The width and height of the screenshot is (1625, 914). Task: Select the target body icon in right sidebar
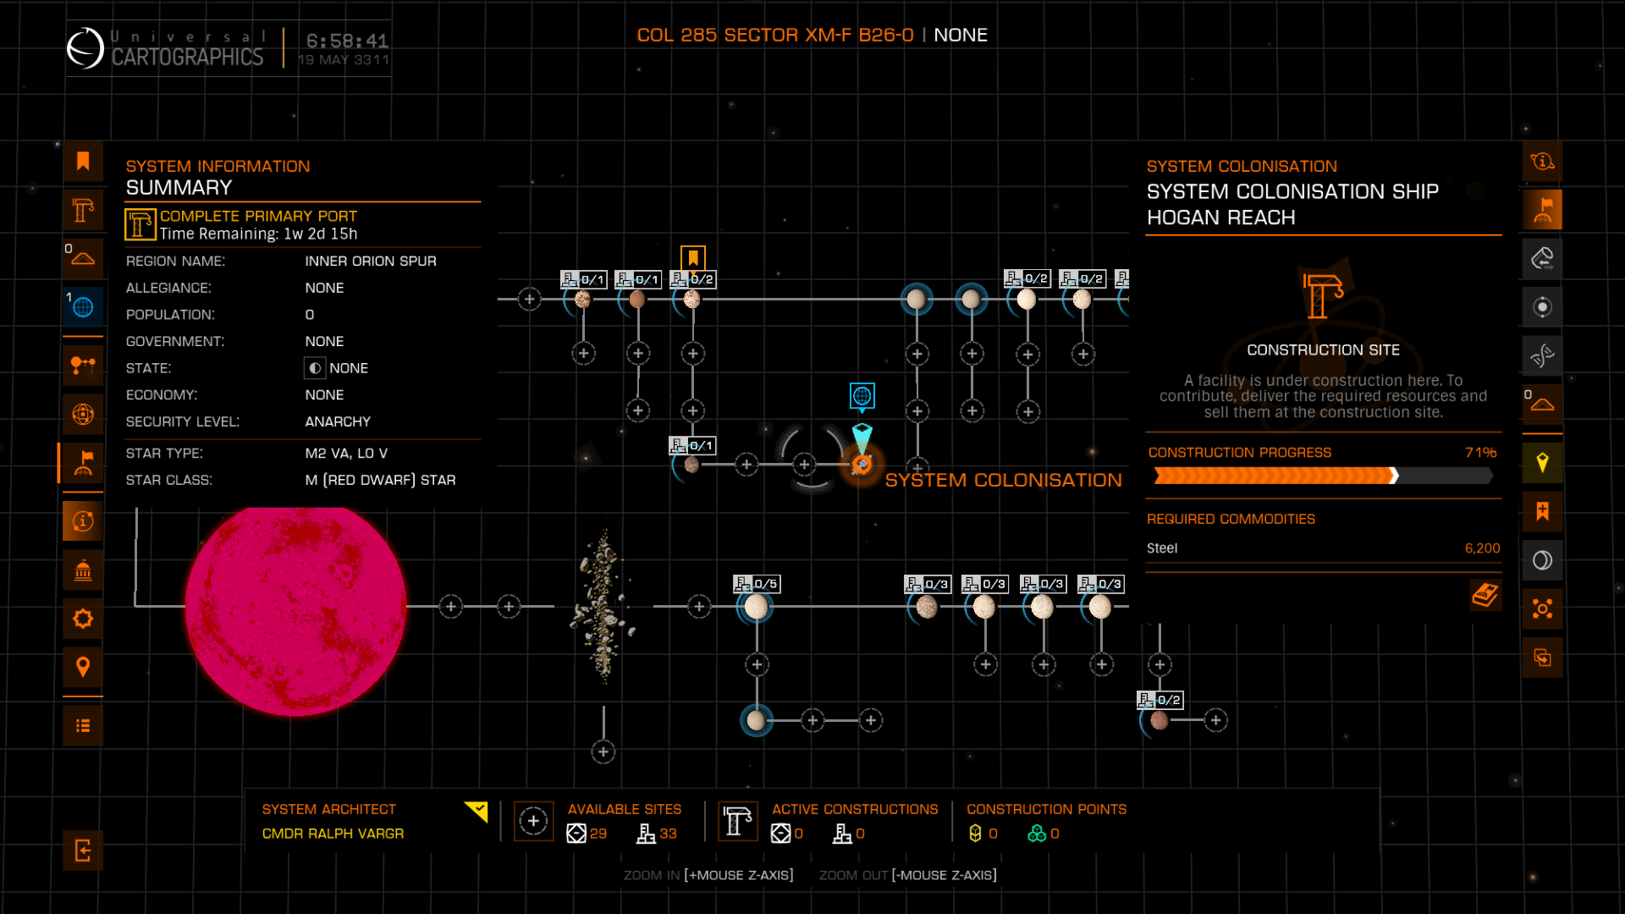tap(1542, 307)
